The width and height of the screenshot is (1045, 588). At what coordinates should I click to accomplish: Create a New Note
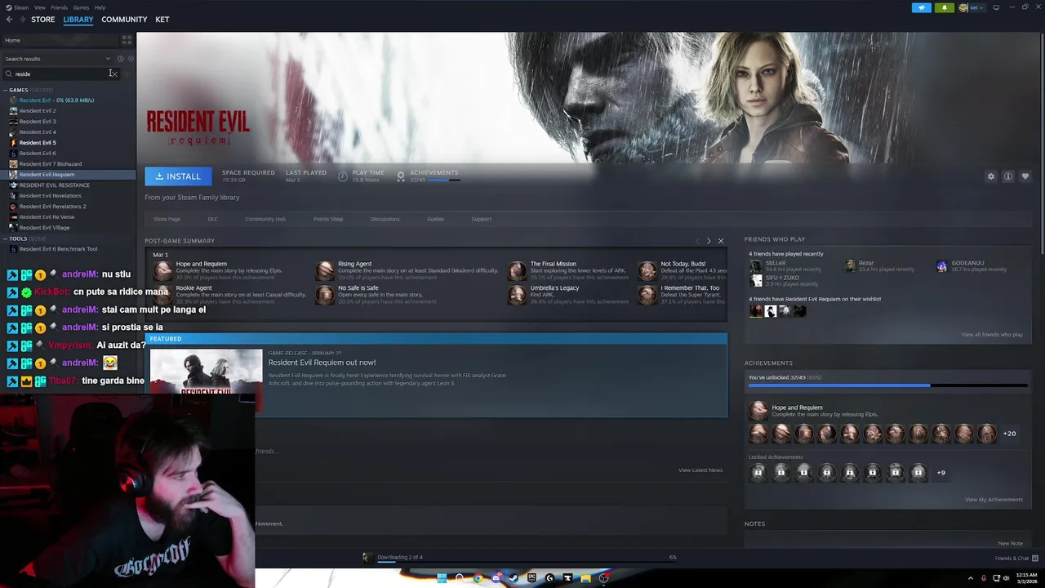tap(1010, 544)
